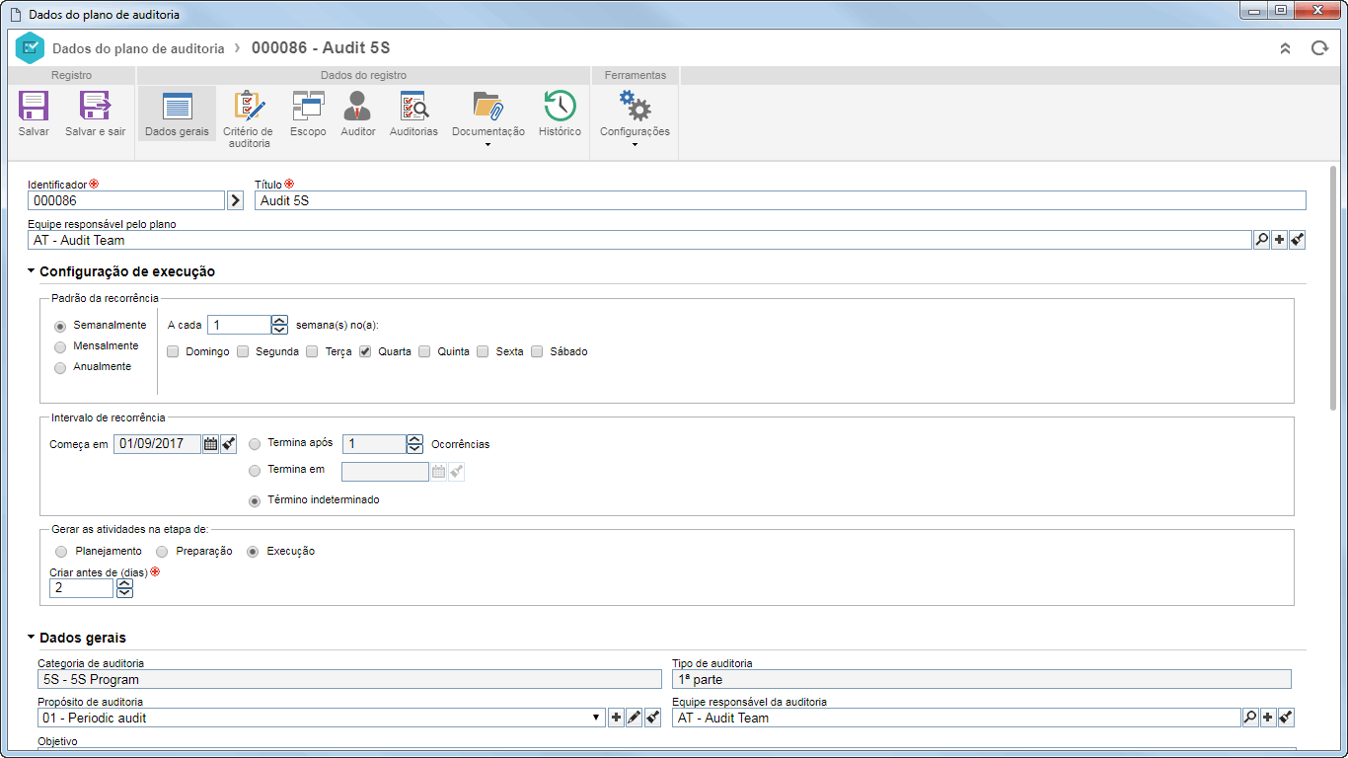Add new Propósito de auditoria
This screenshot has width=1348, height=758.
tap(616, 718)
